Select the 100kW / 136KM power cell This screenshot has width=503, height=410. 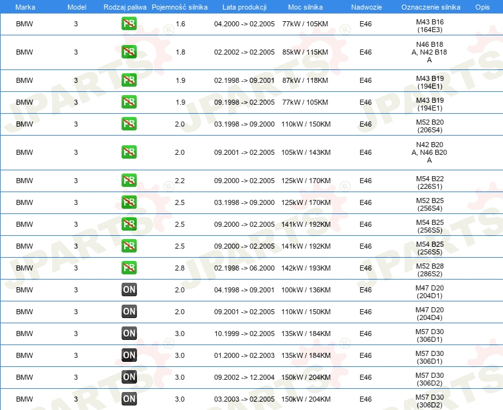tap(306, 289)
